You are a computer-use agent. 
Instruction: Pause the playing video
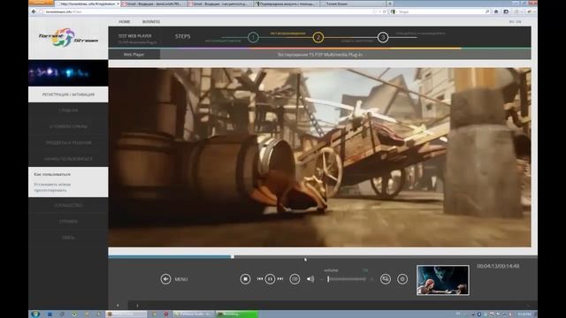[270, 279]
